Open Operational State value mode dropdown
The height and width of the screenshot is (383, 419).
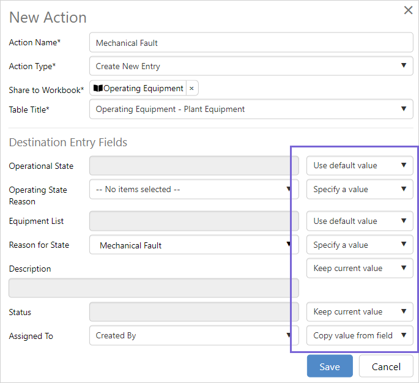click(x=360, y=166)
